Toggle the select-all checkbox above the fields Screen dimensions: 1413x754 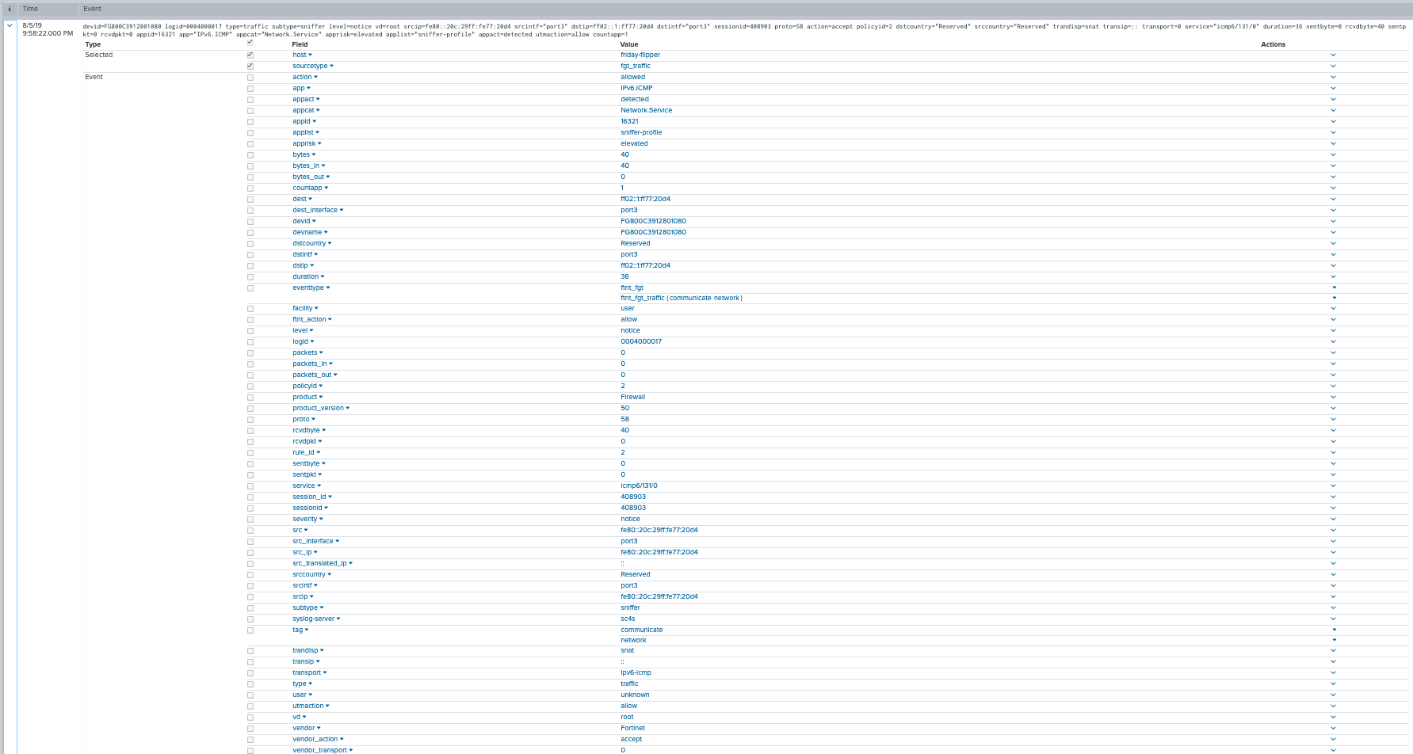[250, 42]
